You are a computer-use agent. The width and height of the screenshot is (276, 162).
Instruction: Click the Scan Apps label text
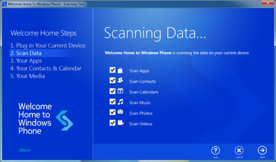pos(139,71)
